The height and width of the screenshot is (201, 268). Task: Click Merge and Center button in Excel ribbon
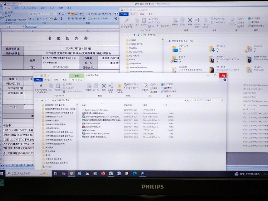99,19
